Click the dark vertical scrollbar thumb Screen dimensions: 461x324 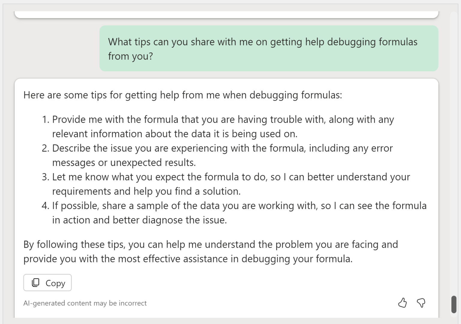[x=454, y=304]
